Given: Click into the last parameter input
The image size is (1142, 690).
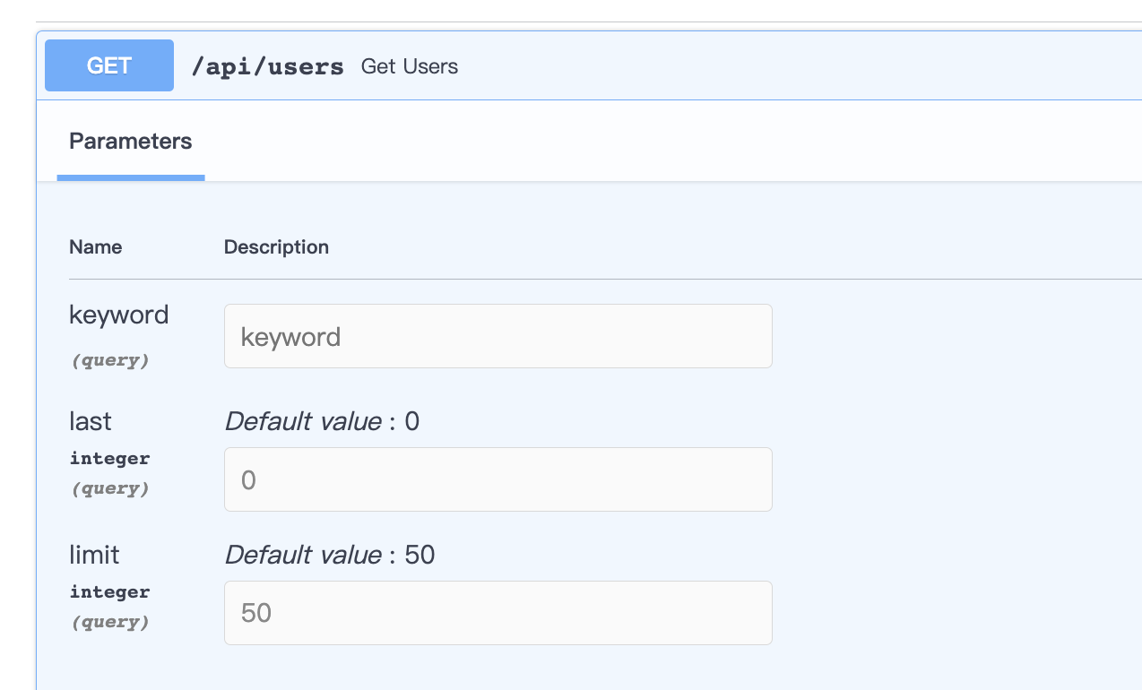Looking at the screenshot, I should click(497, 479).
